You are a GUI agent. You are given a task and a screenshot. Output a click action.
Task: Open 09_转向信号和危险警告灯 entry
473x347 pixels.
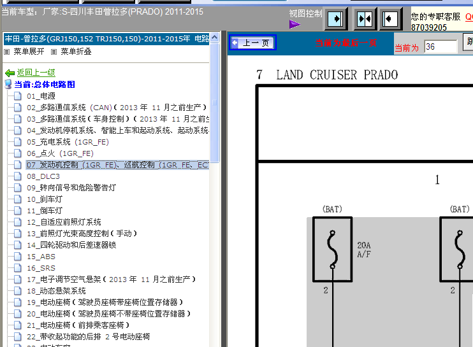(x=71, y=188)
